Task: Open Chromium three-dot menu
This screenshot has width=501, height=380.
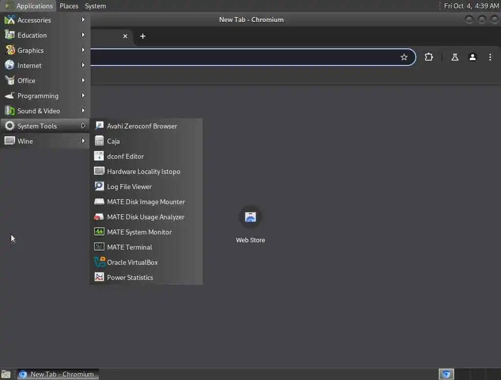Action: (x=490, y=57)
